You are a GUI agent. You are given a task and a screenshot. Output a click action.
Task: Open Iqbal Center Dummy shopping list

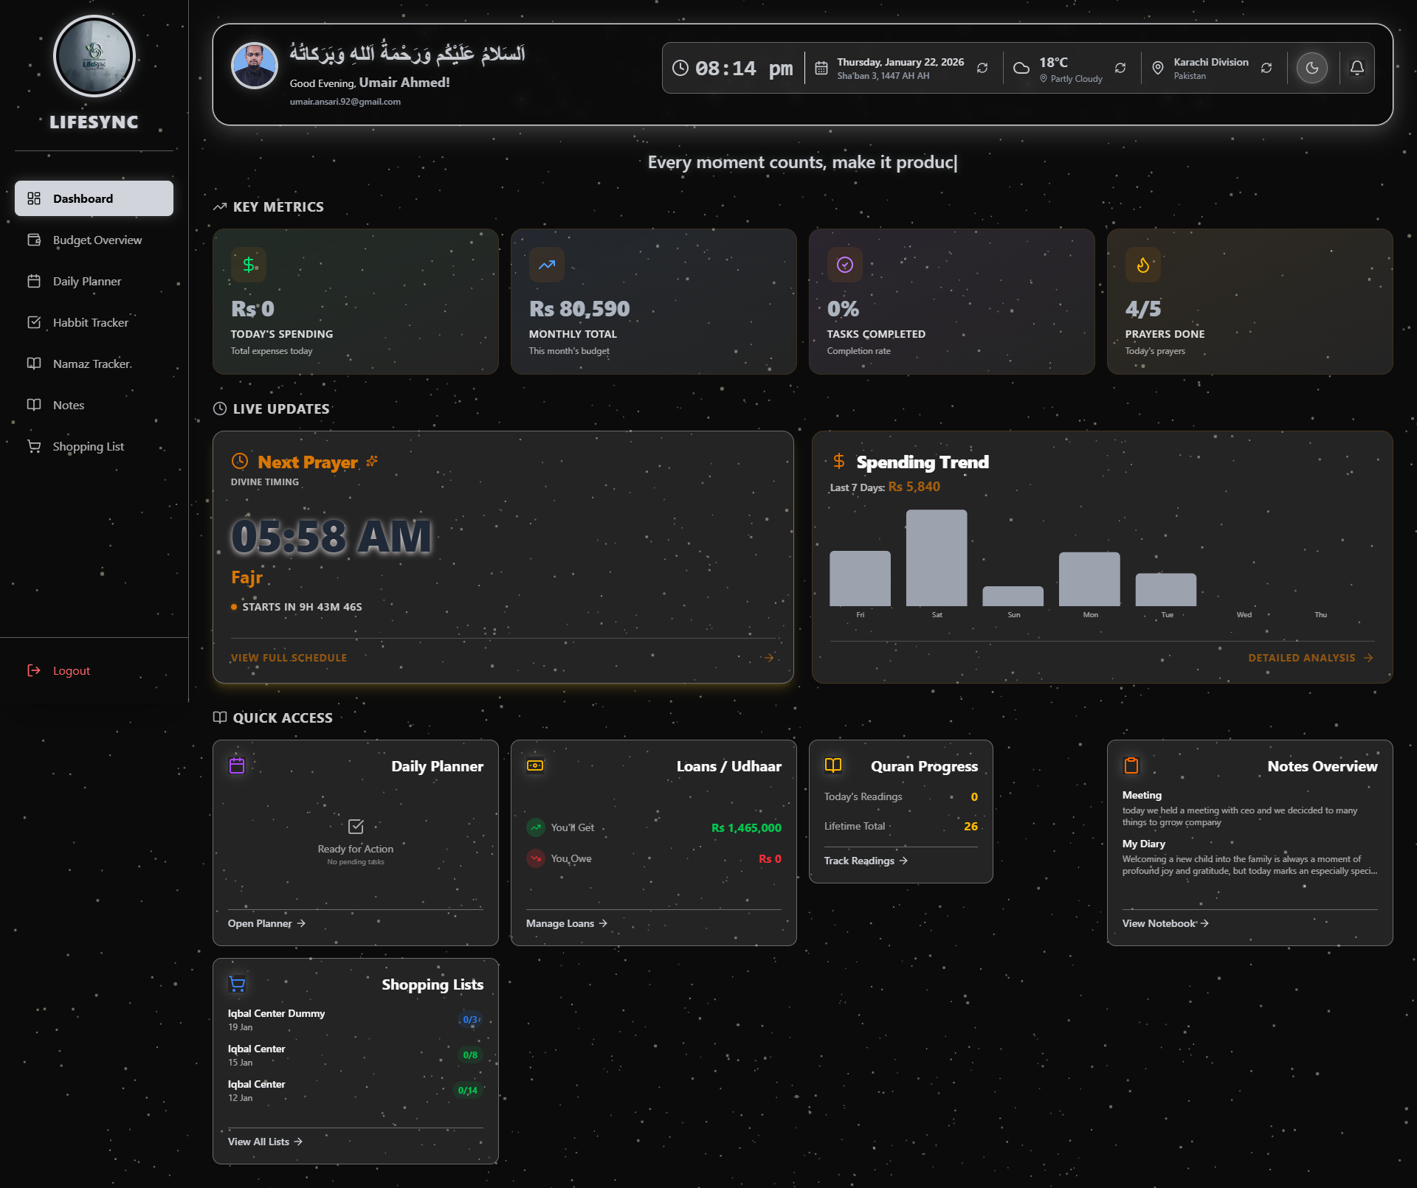pos(276,1013)
